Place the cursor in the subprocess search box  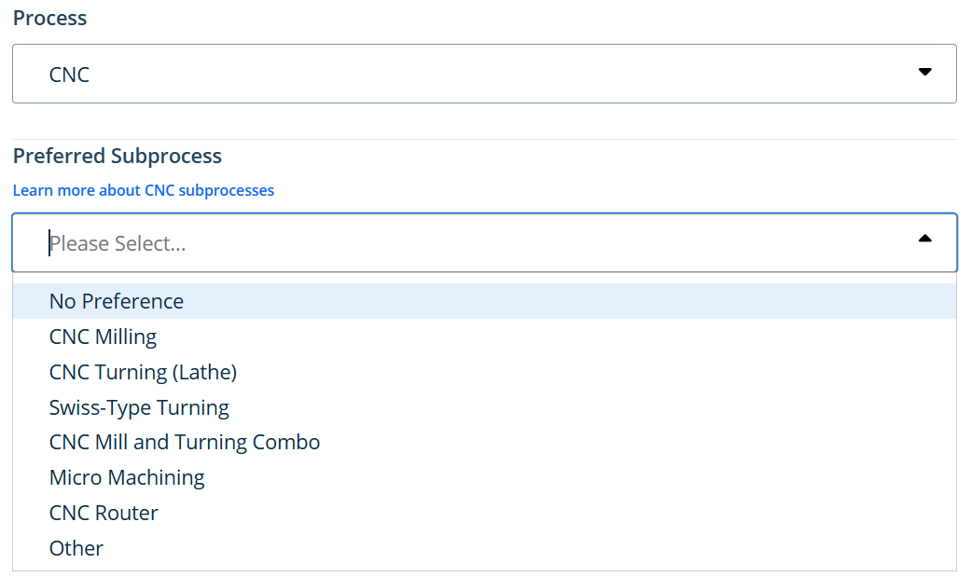click(280, 242)
